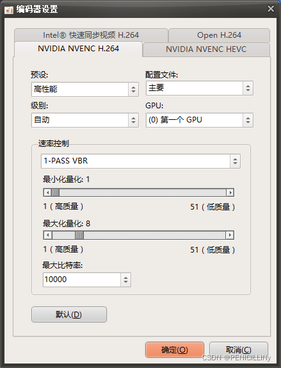Click the 取消(C) button
This screenshot has width=281, height=368.
(x=239, y=349)
